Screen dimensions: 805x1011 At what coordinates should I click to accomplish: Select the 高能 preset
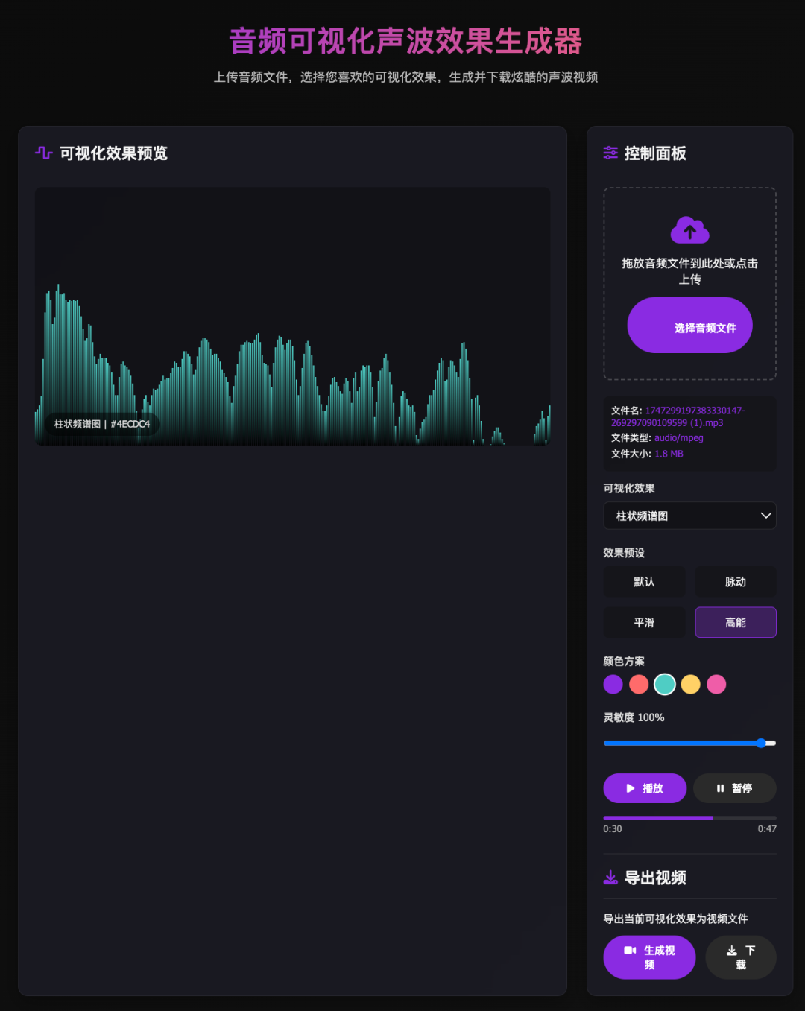(736, 622)
